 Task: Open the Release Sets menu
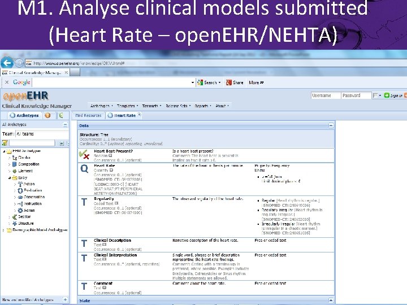coord(178,106)
